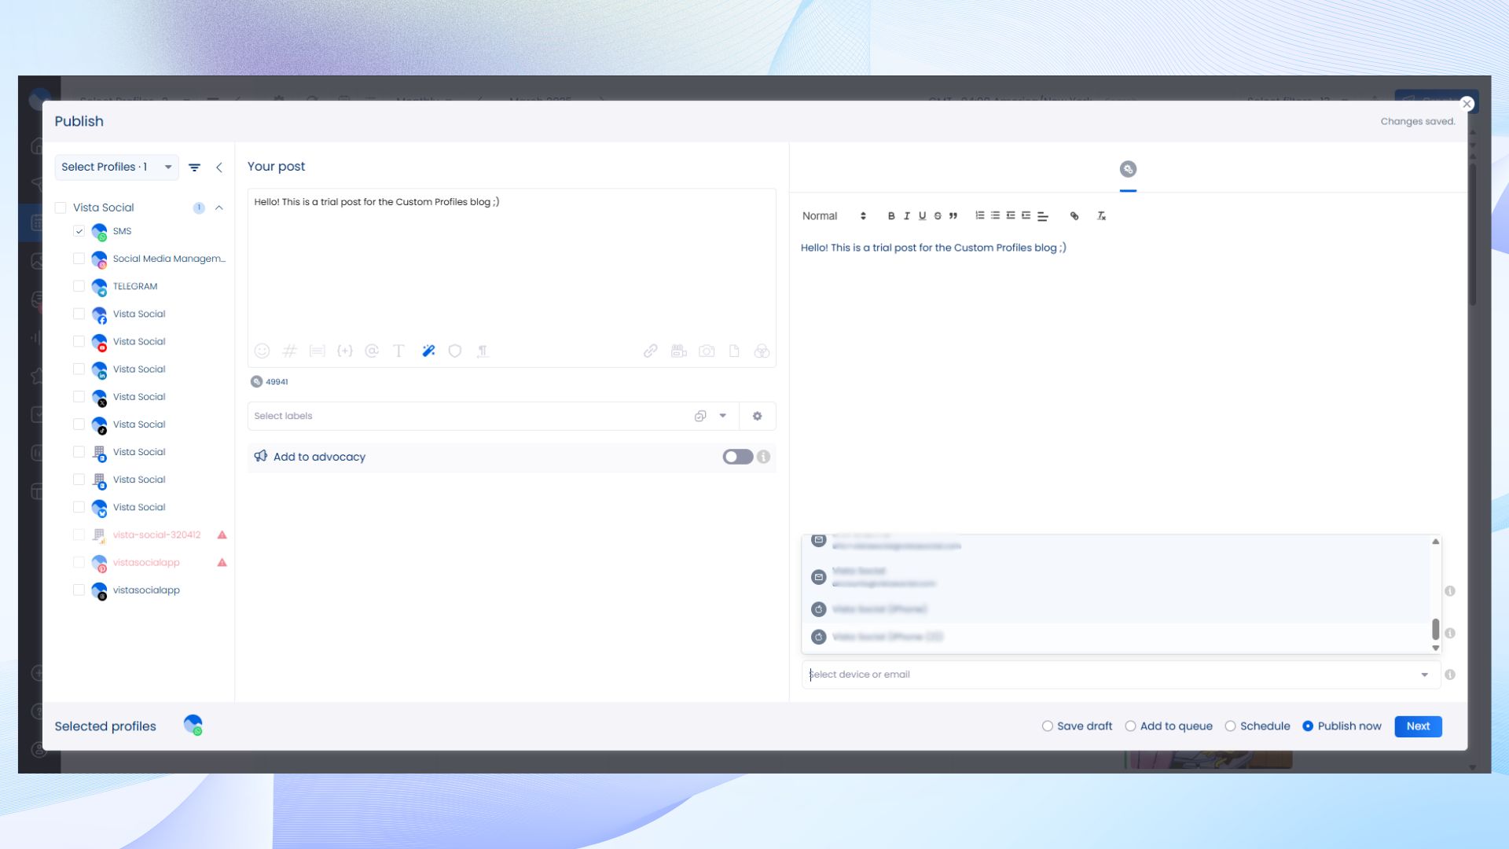The image size is (1509, 849).
Task: Open the Select Profiles dropdown
Action: (116, 167)
